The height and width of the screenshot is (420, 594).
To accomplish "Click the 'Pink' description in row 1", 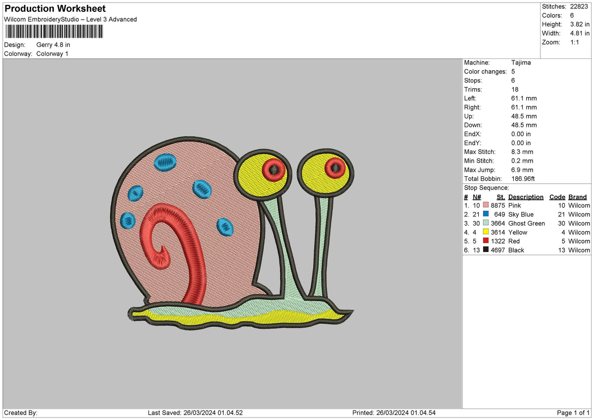I will pyautogui.click(x=515, y=206).
